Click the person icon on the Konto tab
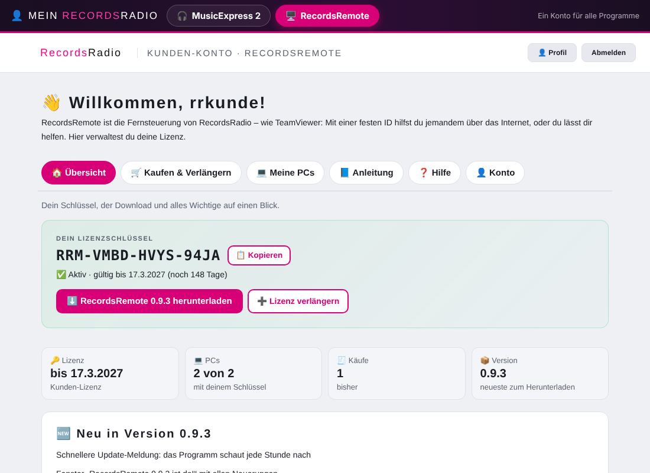 481,173
